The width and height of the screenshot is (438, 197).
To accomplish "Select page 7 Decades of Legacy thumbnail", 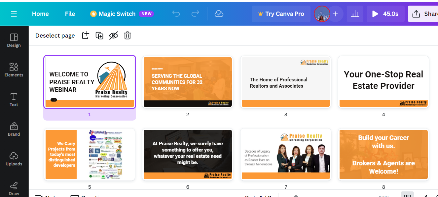I will pyautogui.click(x=286, y=155).
